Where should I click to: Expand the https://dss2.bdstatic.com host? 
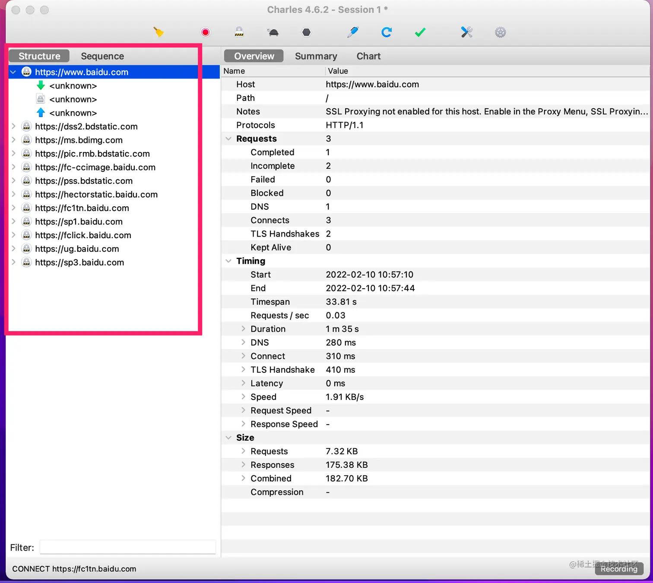point(13,126)
